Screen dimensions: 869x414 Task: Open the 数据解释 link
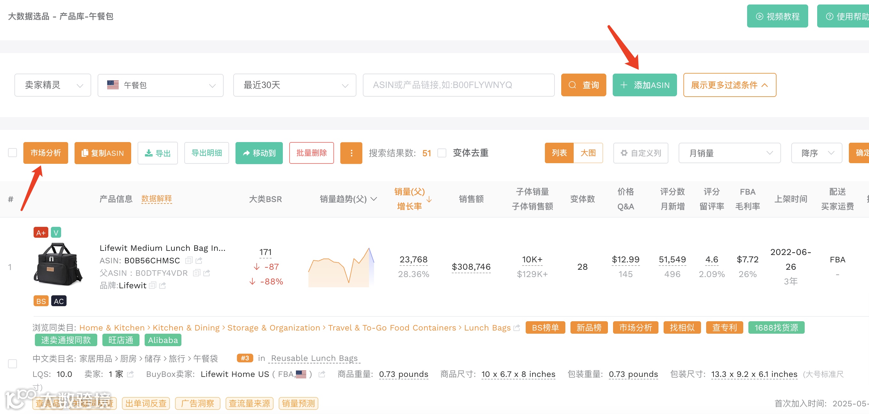(x=156, y=199)
